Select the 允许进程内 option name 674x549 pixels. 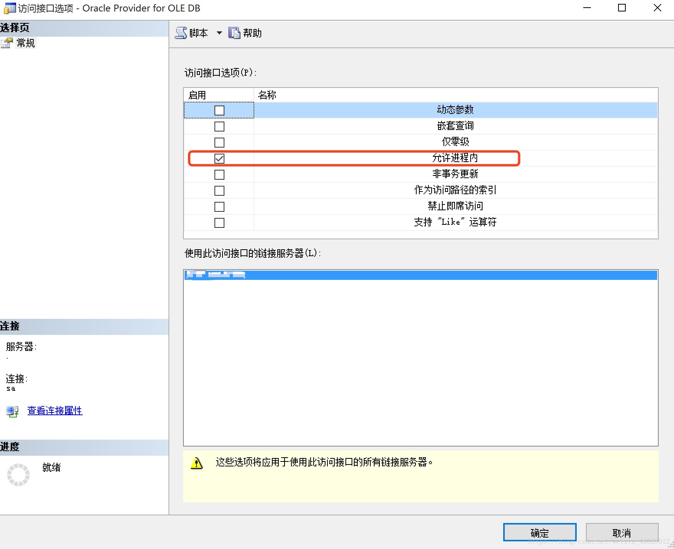(455, 158)
